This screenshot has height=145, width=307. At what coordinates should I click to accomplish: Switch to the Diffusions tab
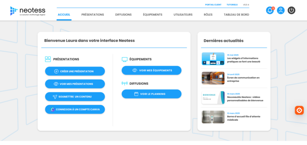124,15
